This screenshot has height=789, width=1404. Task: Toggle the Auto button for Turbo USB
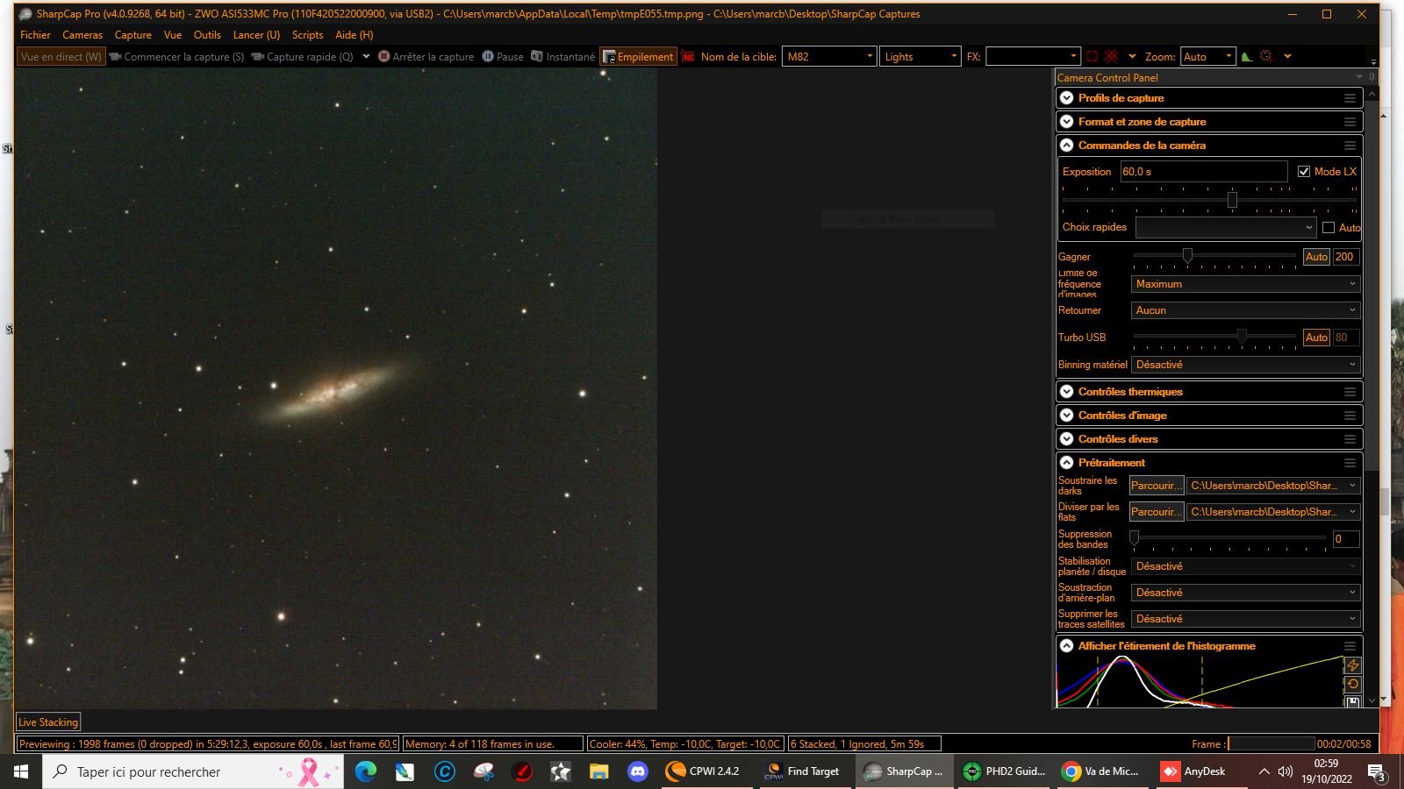1316,338
